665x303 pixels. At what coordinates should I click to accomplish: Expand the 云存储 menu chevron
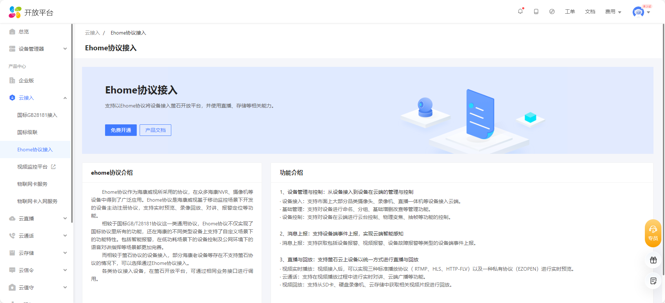(65, 253)
